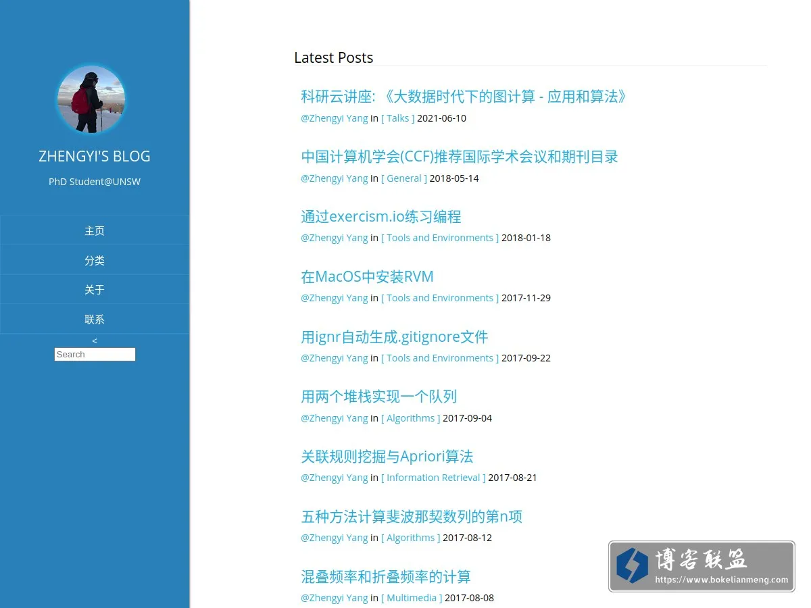Open the 联系 menu item
This screenshot has width=811, height=608.
click(x=95, y=319)
